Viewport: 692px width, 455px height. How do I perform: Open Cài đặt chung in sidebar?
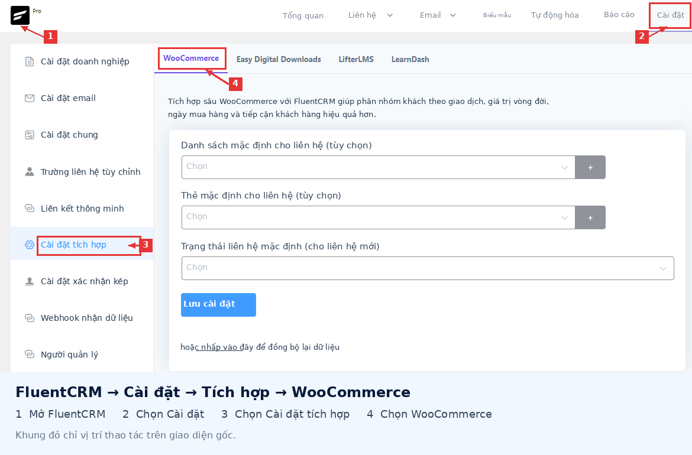point(69,135)
